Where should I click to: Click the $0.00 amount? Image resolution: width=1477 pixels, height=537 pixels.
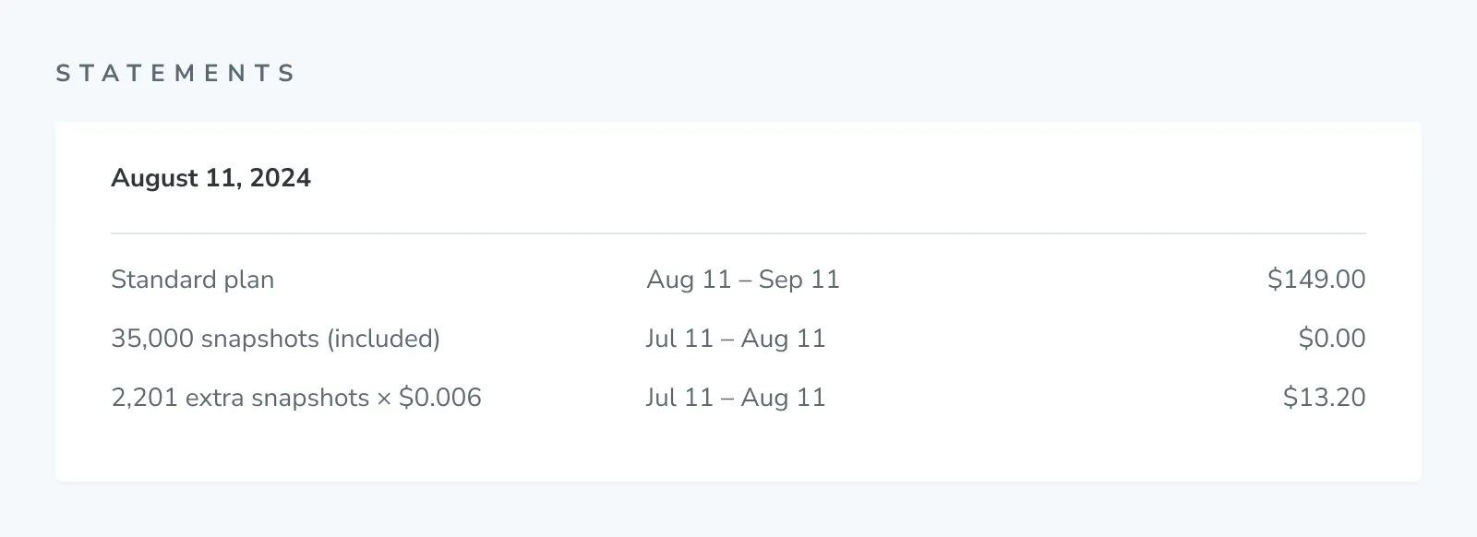pos(1331,339)
